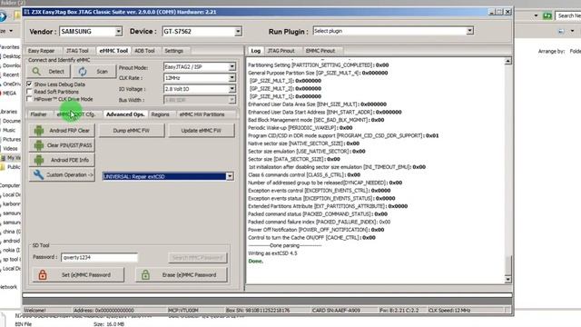Viewport: 581px width, 327px height.
Task: Click the Detect magnifier button
Action: click(x=48, y=71)
